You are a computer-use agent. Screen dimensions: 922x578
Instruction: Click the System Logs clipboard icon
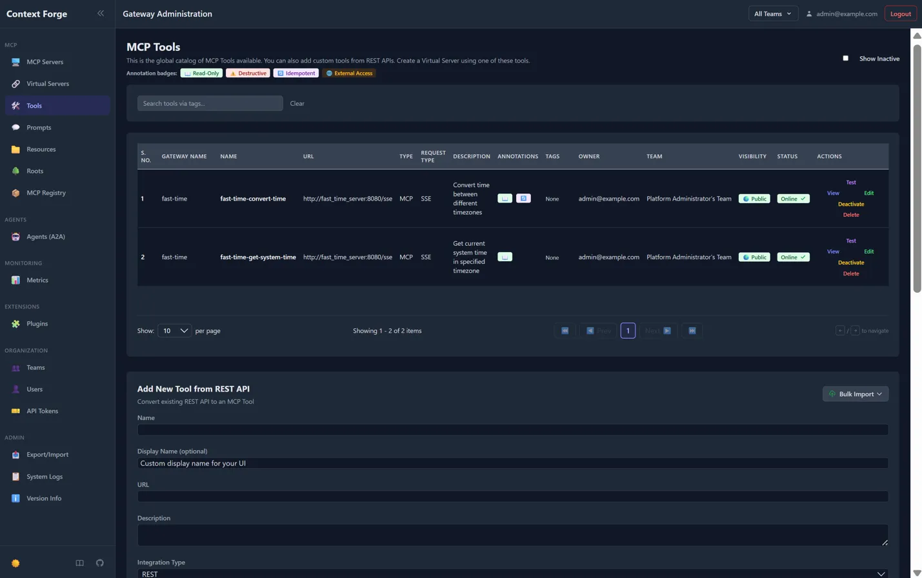click(15, 477)
